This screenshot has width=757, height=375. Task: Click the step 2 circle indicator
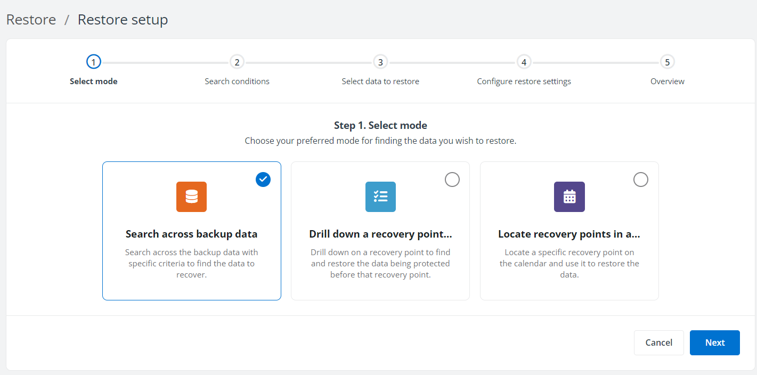(x=237, y=62)
